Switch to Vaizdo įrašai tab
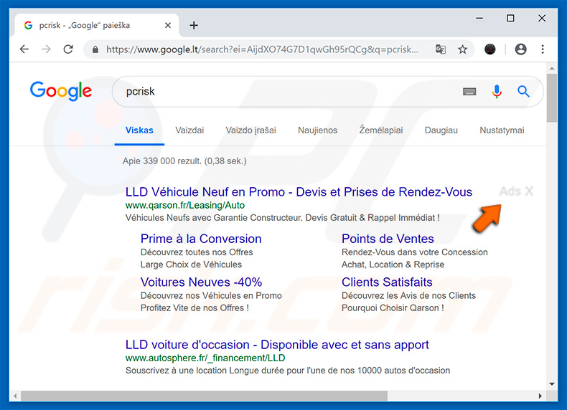The image size is (567, 410). coord(251,130)
